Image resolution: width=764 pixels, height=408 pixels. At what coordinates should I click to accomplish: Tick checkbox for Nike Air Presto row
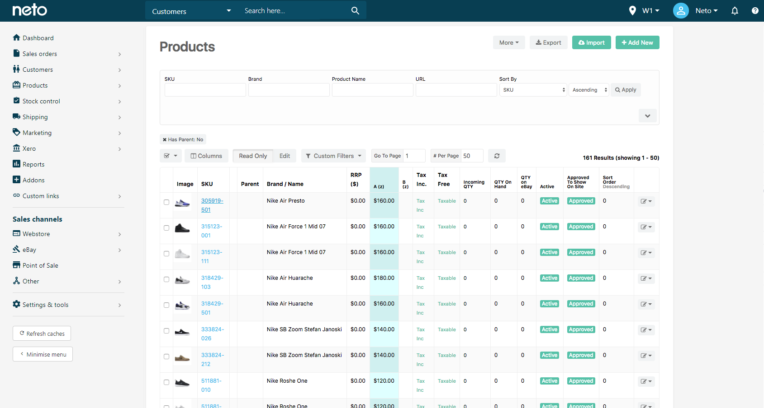166,202
